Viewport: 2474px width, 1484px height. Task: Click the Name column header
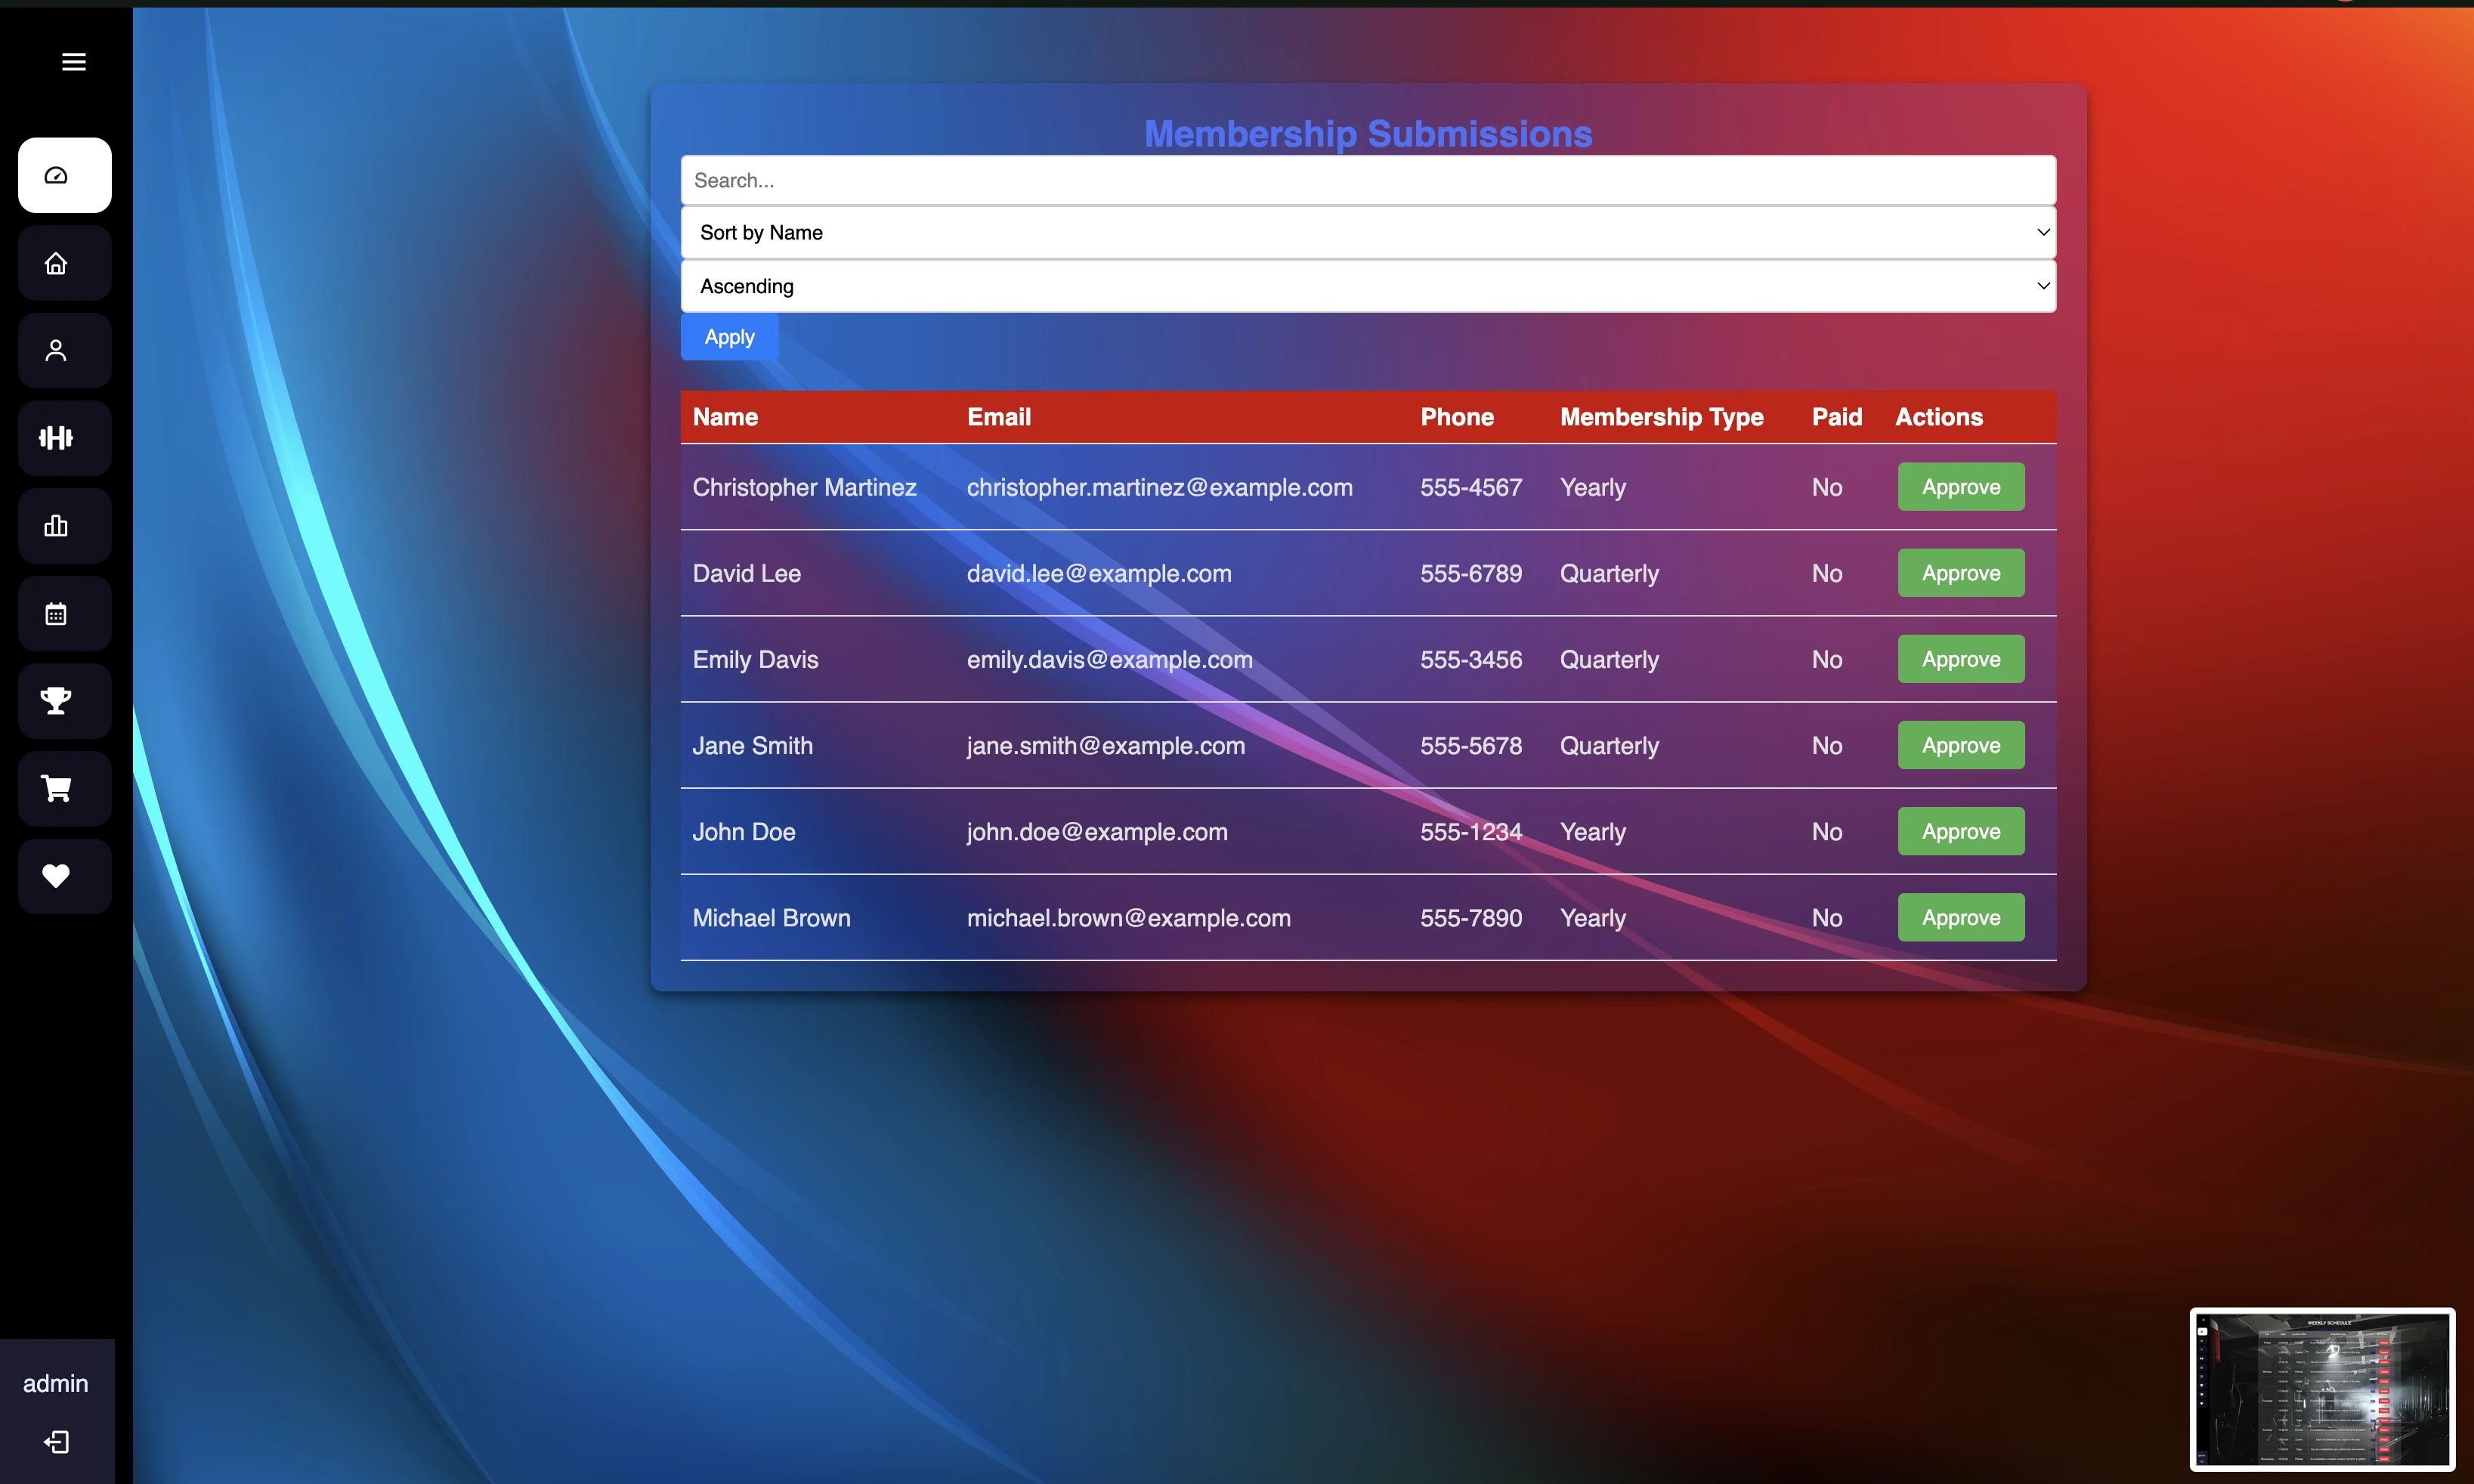tap(725, 417)
